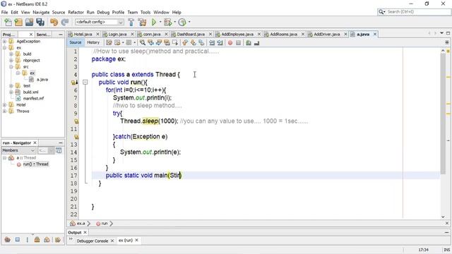Minimize the Projects panel

(61, 35)
